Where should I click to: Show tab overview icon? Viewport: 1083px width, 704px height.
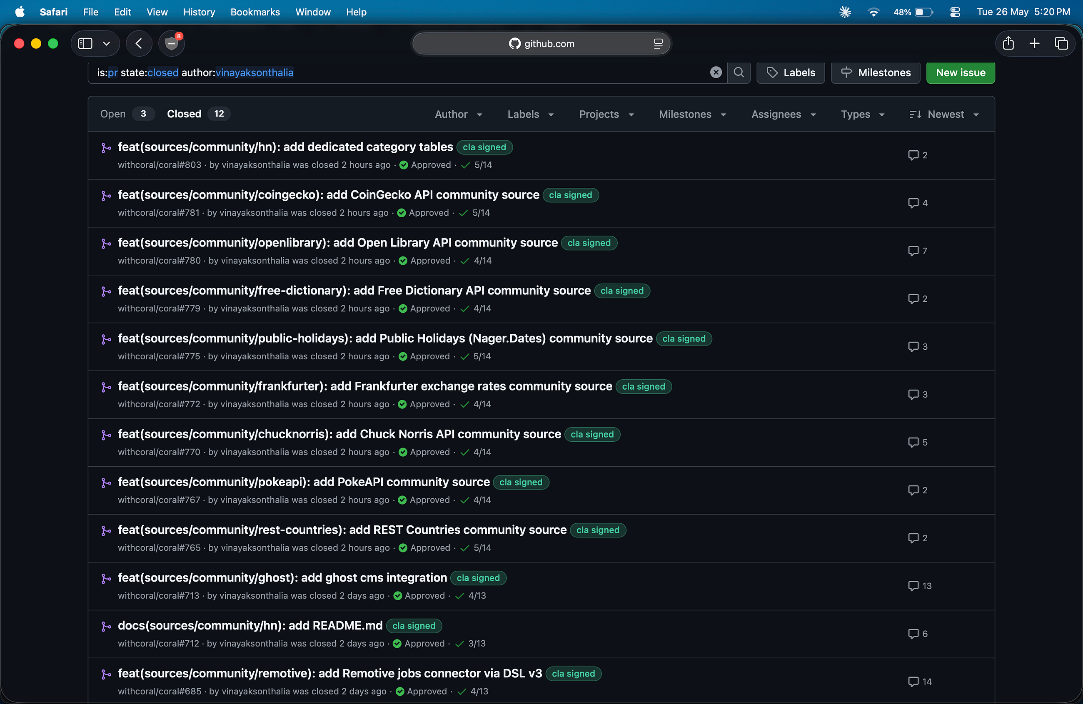[x=1061, y=44]
